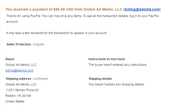
Task: Click the Shipping address label
Action: [18, 79]
